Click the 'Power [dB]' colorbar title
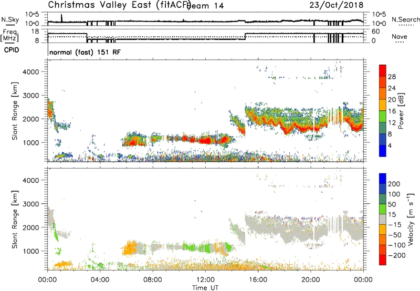Image resolution: width=420 pixels, height=291 pixels. 401,111
